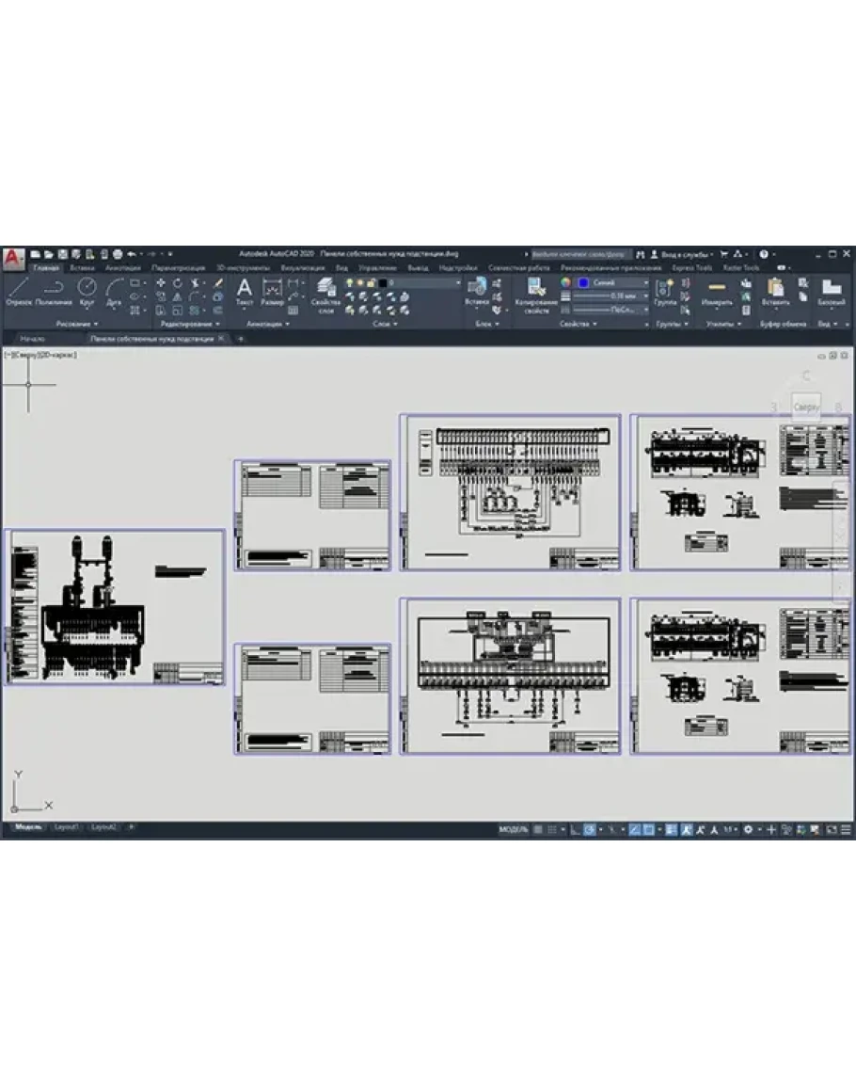Toggle polar tracking in status bar
The width and height of the screenshot is (856, 1087).
590,829
